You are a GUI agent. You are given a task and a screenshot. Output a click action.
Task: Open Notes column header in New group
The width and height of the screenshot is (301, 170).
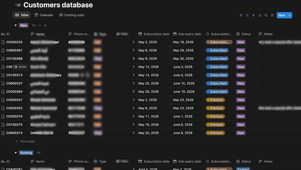point(265,34)
